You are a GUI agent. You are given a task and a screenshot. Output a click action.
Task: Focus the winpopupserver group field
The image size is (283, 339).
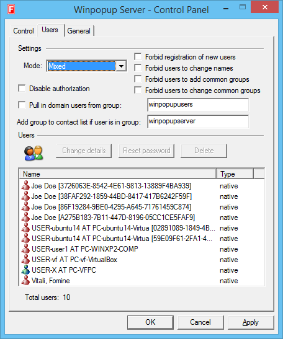pos(198,121)
